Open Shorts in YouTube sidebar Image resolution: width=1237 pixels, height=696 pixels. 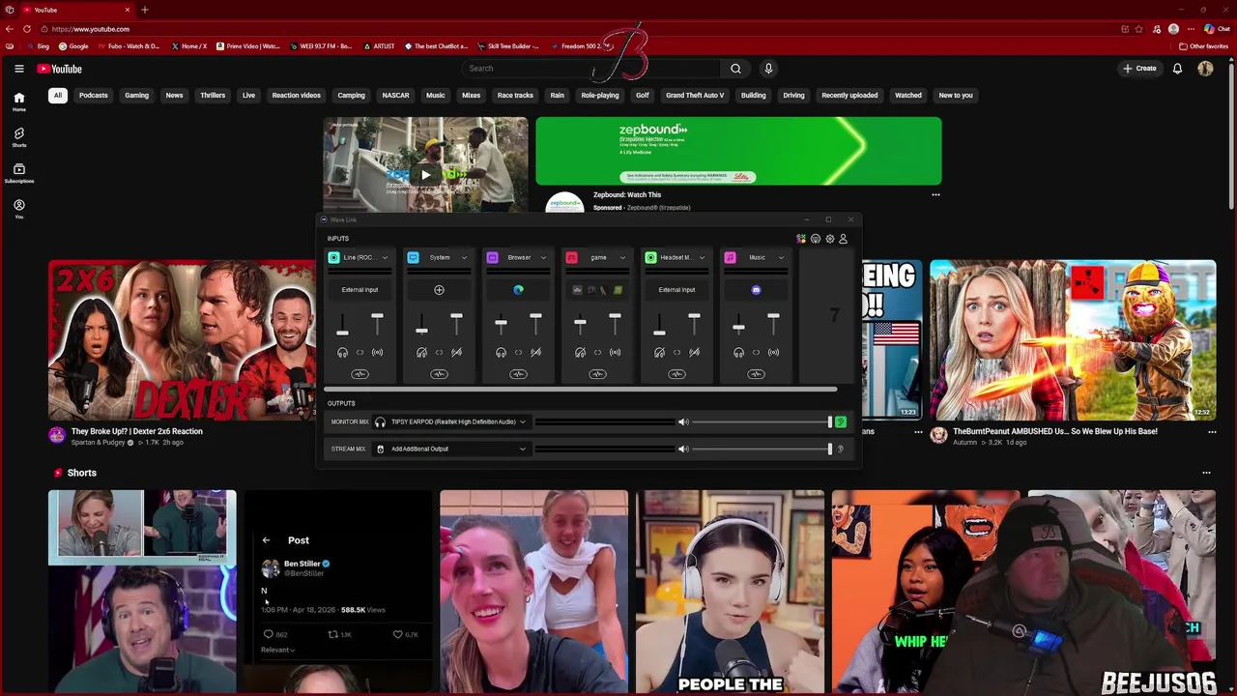[x=18, y=137]
